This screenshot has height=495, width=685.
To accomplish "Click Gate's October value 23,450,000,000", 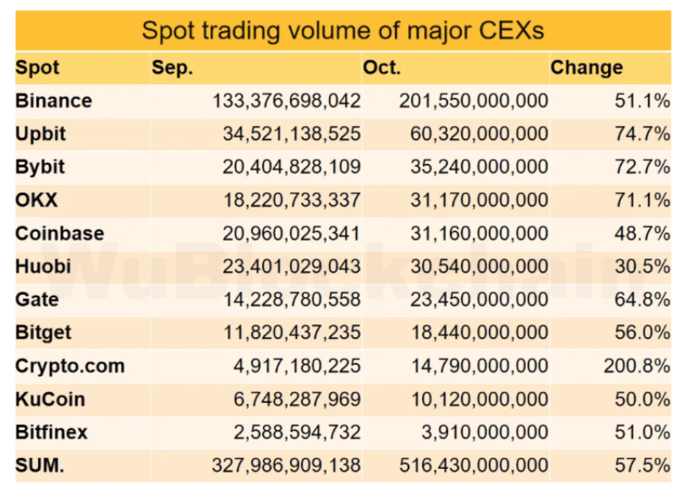I will tap(479, 300).
